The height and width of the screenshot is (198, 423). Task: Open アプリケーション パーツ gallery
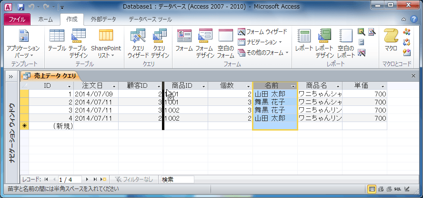pyautogui.click(x=23, y=44)
